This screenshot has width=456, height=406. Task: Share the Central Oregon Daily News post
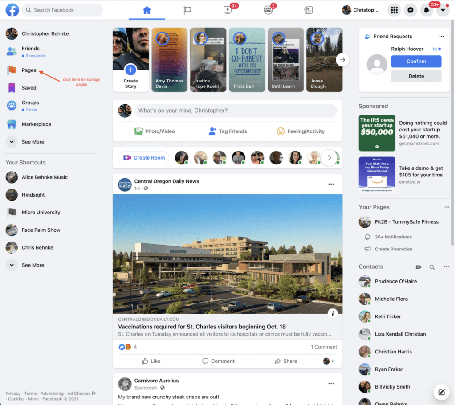[x=286, y=361]
